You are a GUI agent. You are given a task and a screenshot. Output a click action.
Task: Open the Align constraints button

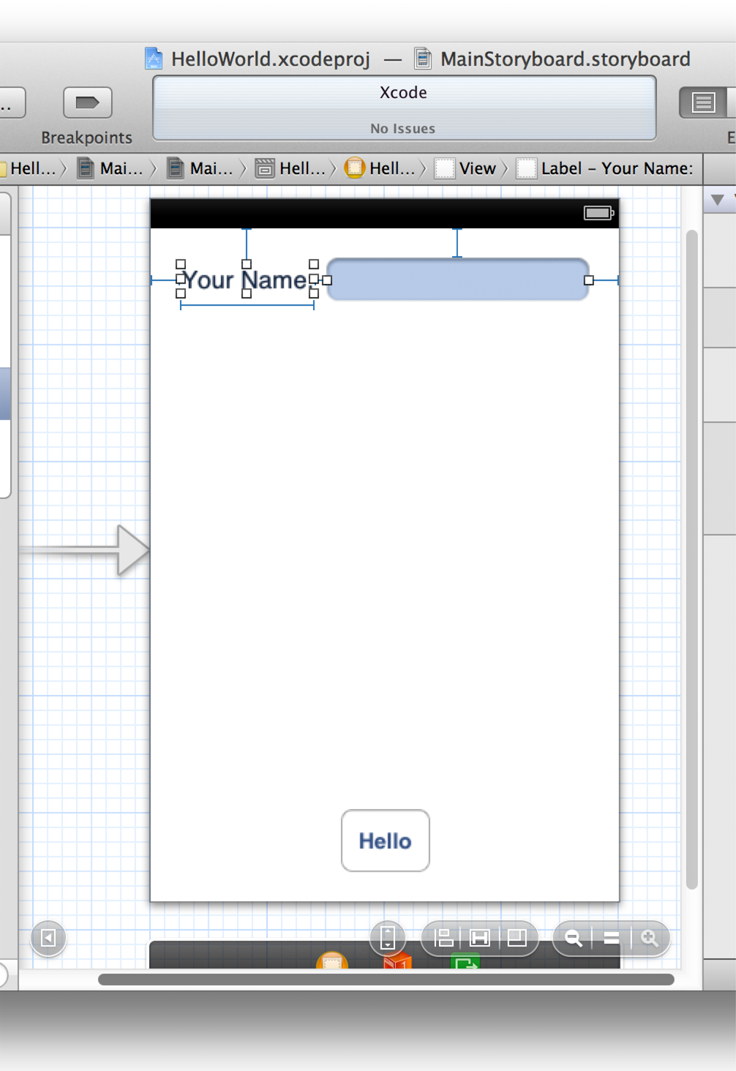tap(443, 938)
